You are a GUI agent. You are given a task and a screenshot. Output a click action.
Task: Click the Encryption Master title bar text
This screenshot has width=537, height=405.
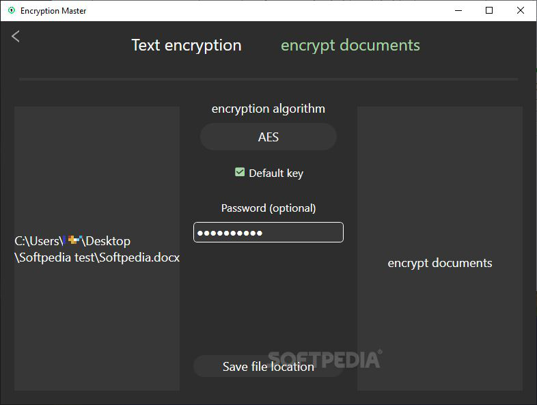tap(53, 11)
